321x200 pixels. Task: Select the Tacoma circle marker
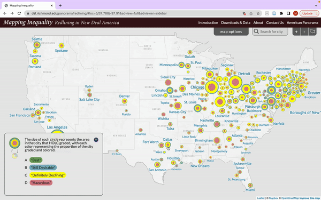35,51
